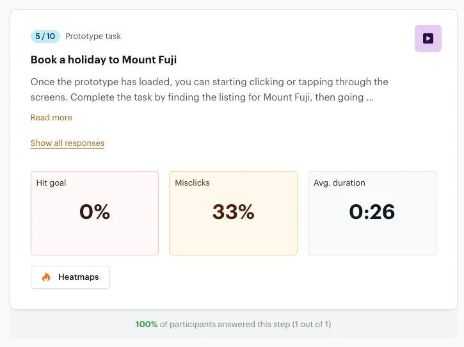
Task: Click the 0:26 average duration value
Action: click(372, 212)
